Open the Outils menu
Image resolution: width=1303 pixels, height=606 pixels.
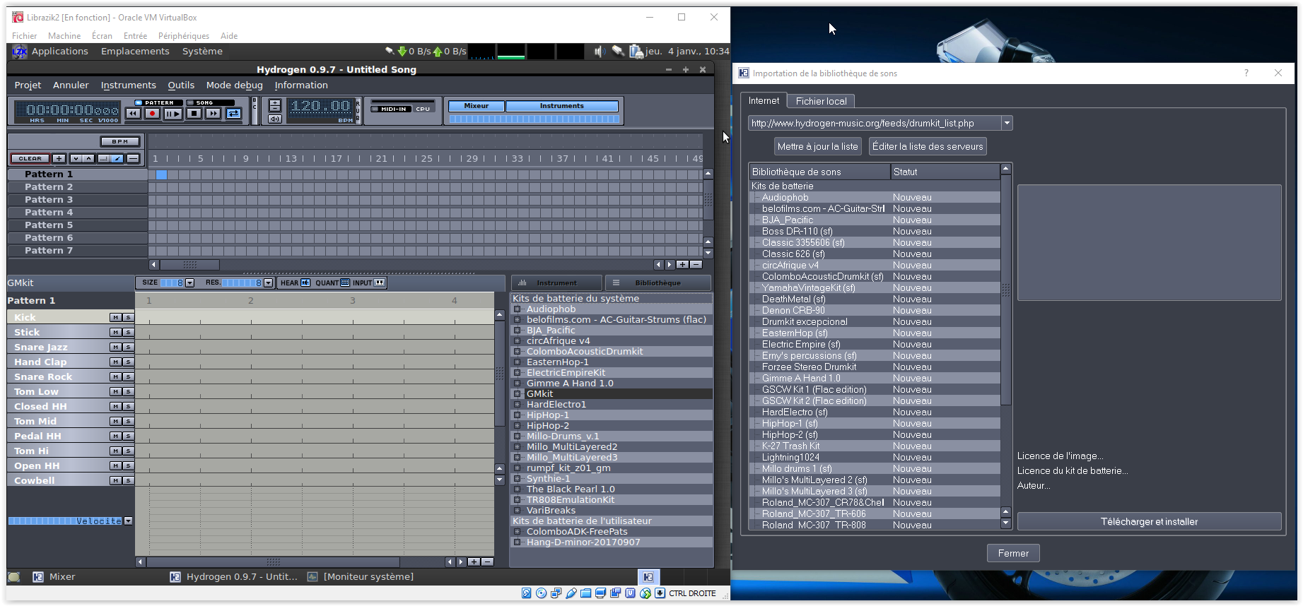181,85
